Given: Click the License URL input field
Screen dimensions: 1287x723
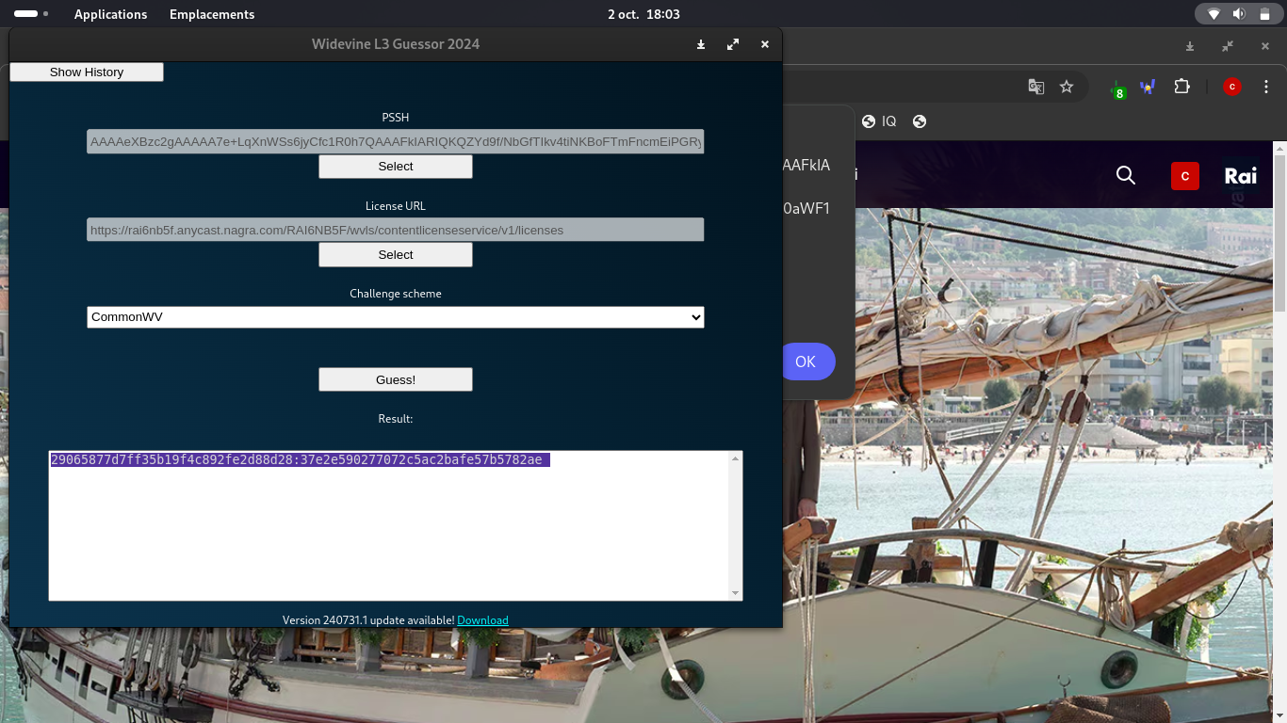Looking at the screenshot, I should (396, 230).
